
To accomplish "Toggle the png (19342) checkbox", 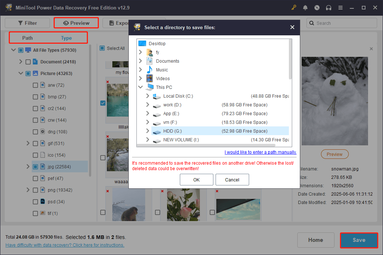I will point(35,190).
